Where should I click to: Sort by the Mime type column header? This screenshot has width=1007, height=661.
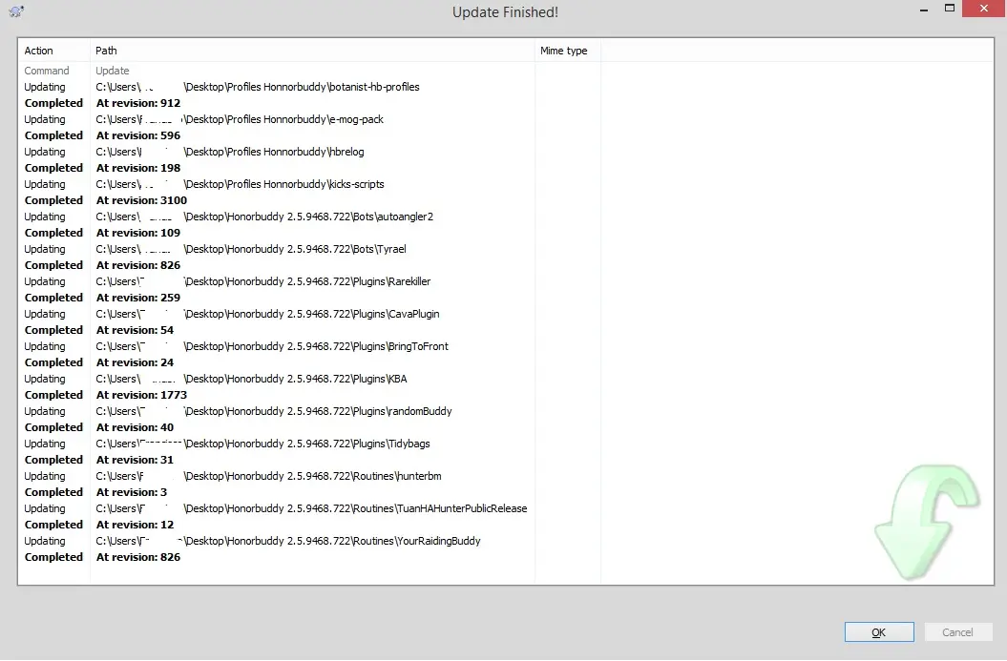568,51
